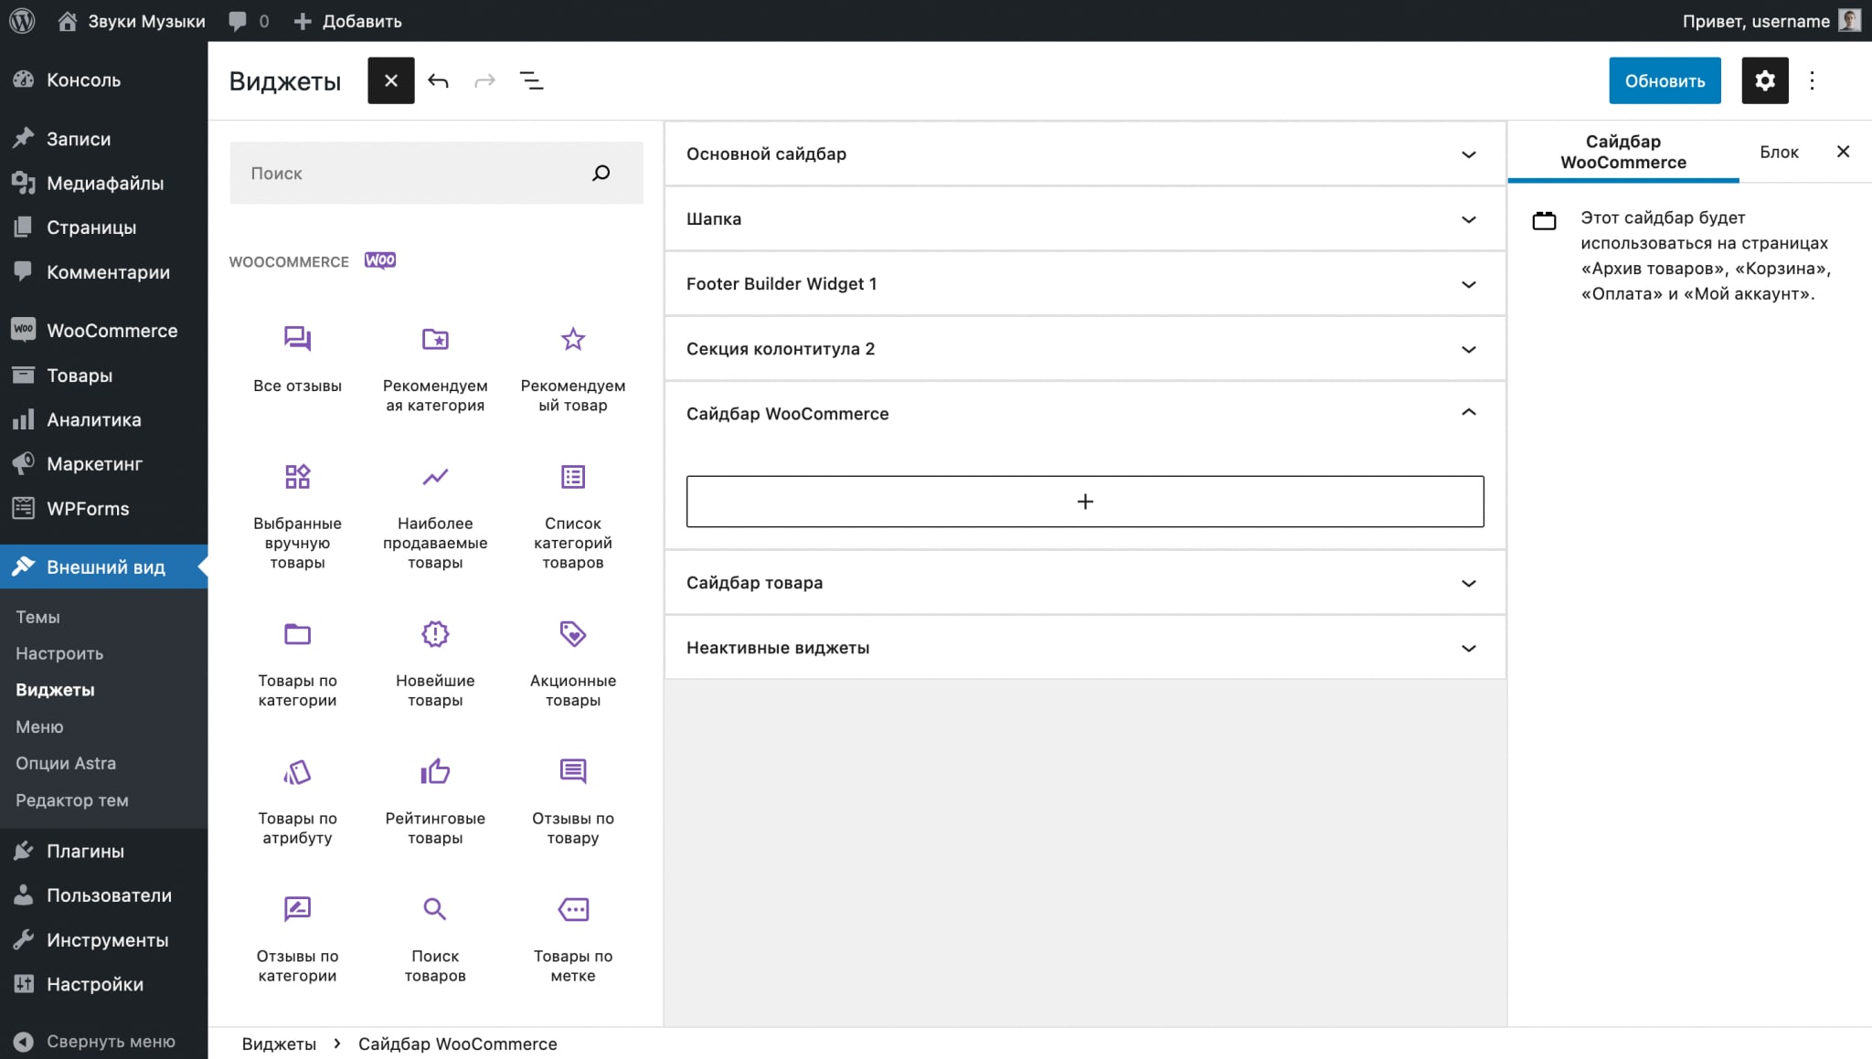
Task: Open the 'Темы' submenu link
Action: (37, 617)
